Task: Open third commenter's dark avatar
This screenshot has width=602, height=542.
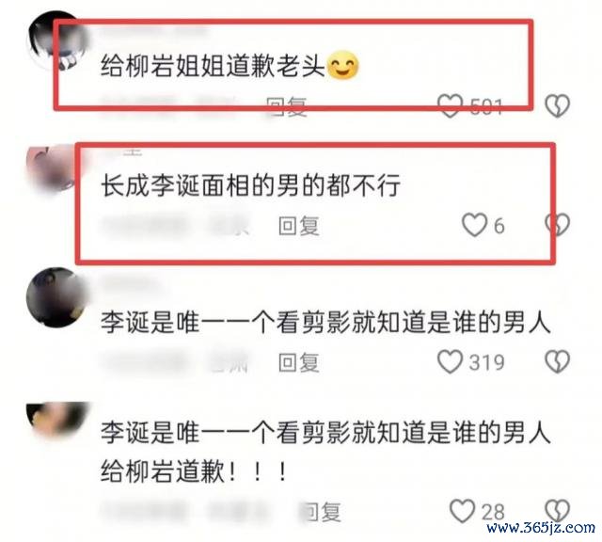Action: pos(57,297)
